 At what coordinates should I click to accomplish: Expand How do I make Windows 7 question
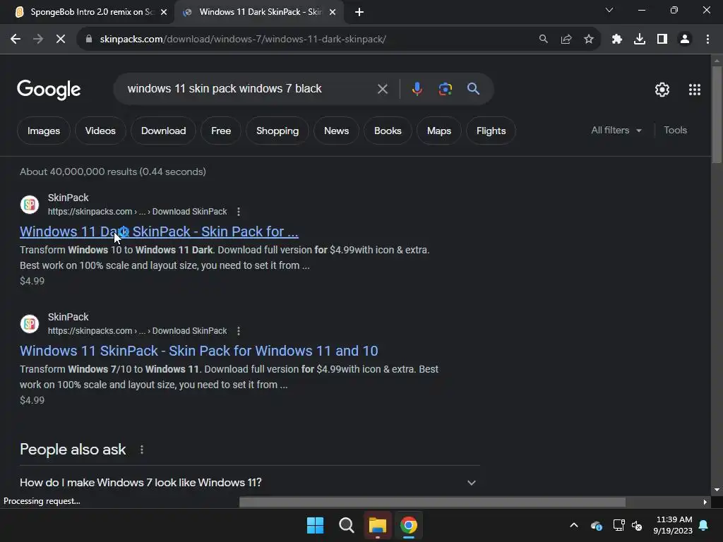(249, 483)
